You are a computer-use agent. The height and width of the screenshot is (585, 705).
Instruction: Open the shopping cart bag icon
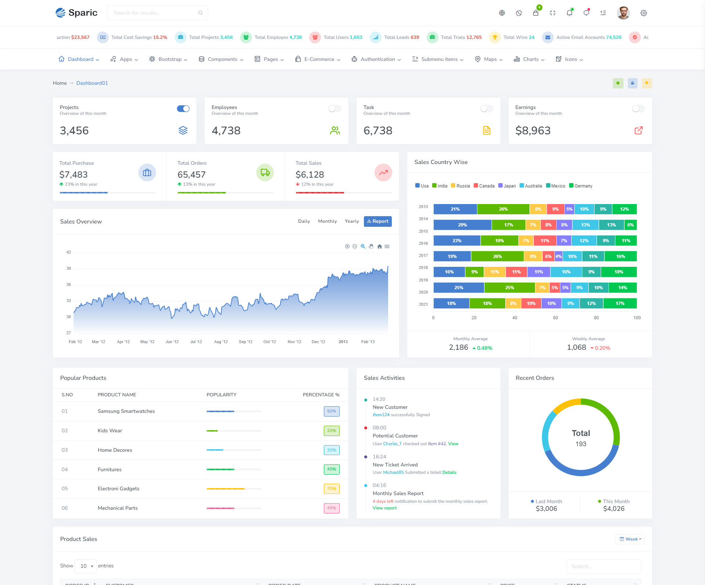(536, 13)
